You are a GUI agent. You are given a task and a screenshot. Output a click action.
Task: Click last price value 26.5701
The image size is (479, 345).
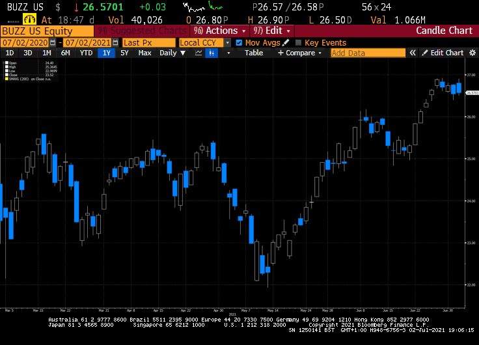pyautogui.click(x=103, y=7)
